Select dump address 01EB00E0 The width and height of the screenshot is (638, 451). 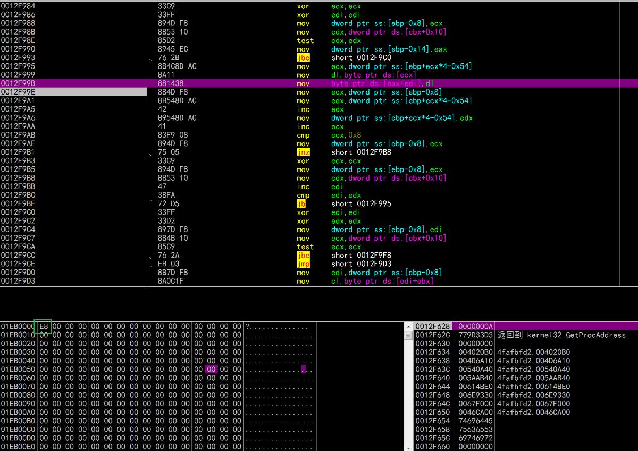pos(18,447)
